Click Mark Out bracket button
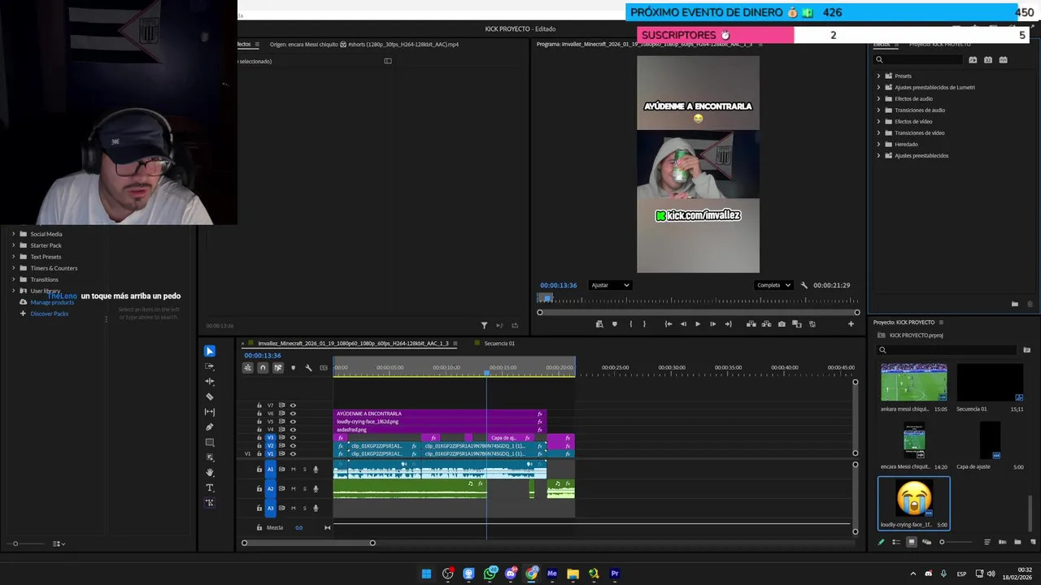 [x=644, y=324]
